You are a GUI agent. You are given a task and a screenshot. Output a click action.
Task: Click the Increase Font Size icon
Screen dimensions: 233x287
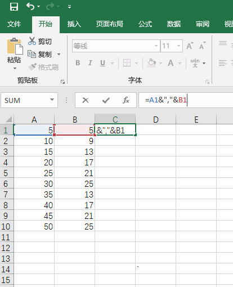[190, 46]
